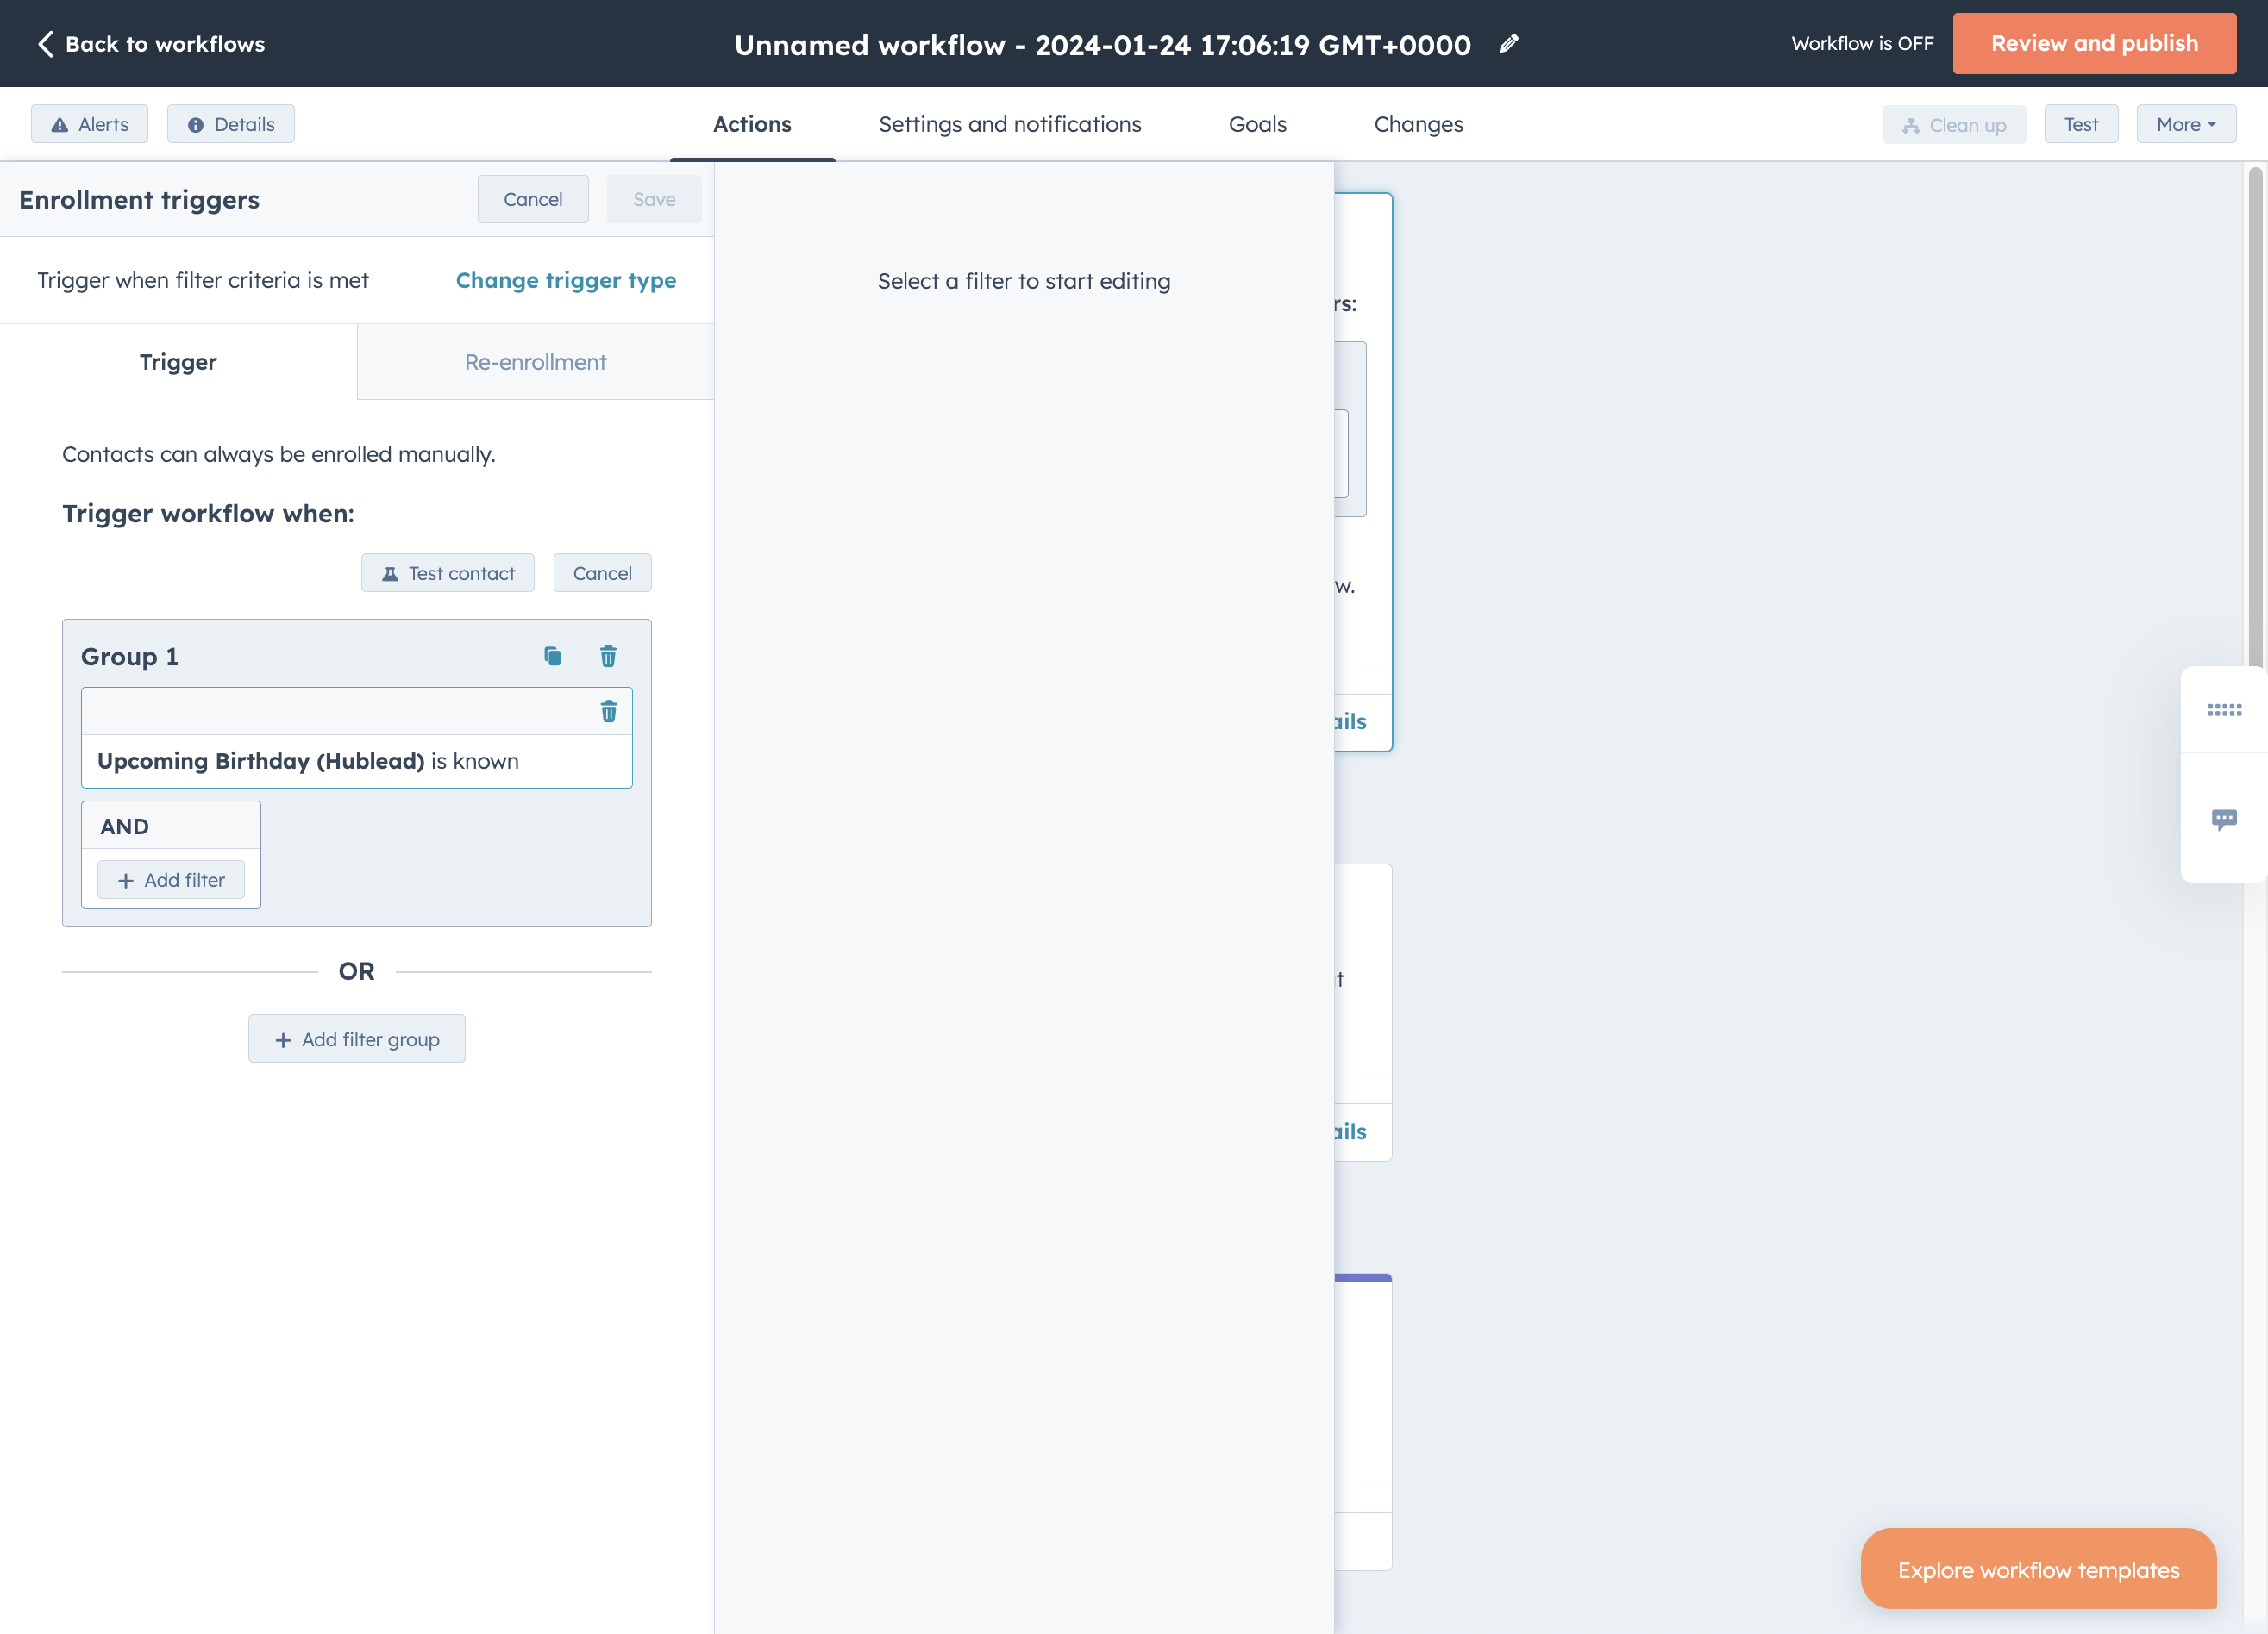Click Add filter group

pos(357,1039)
